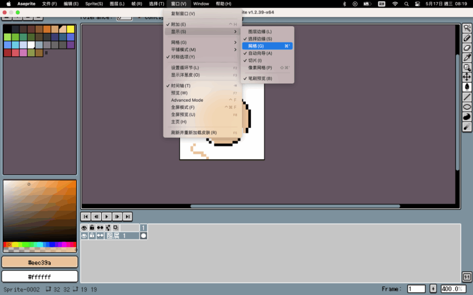Activate the Eyedropper tool
This screenshot has width=473, height=295.
[x=467, y=57]
